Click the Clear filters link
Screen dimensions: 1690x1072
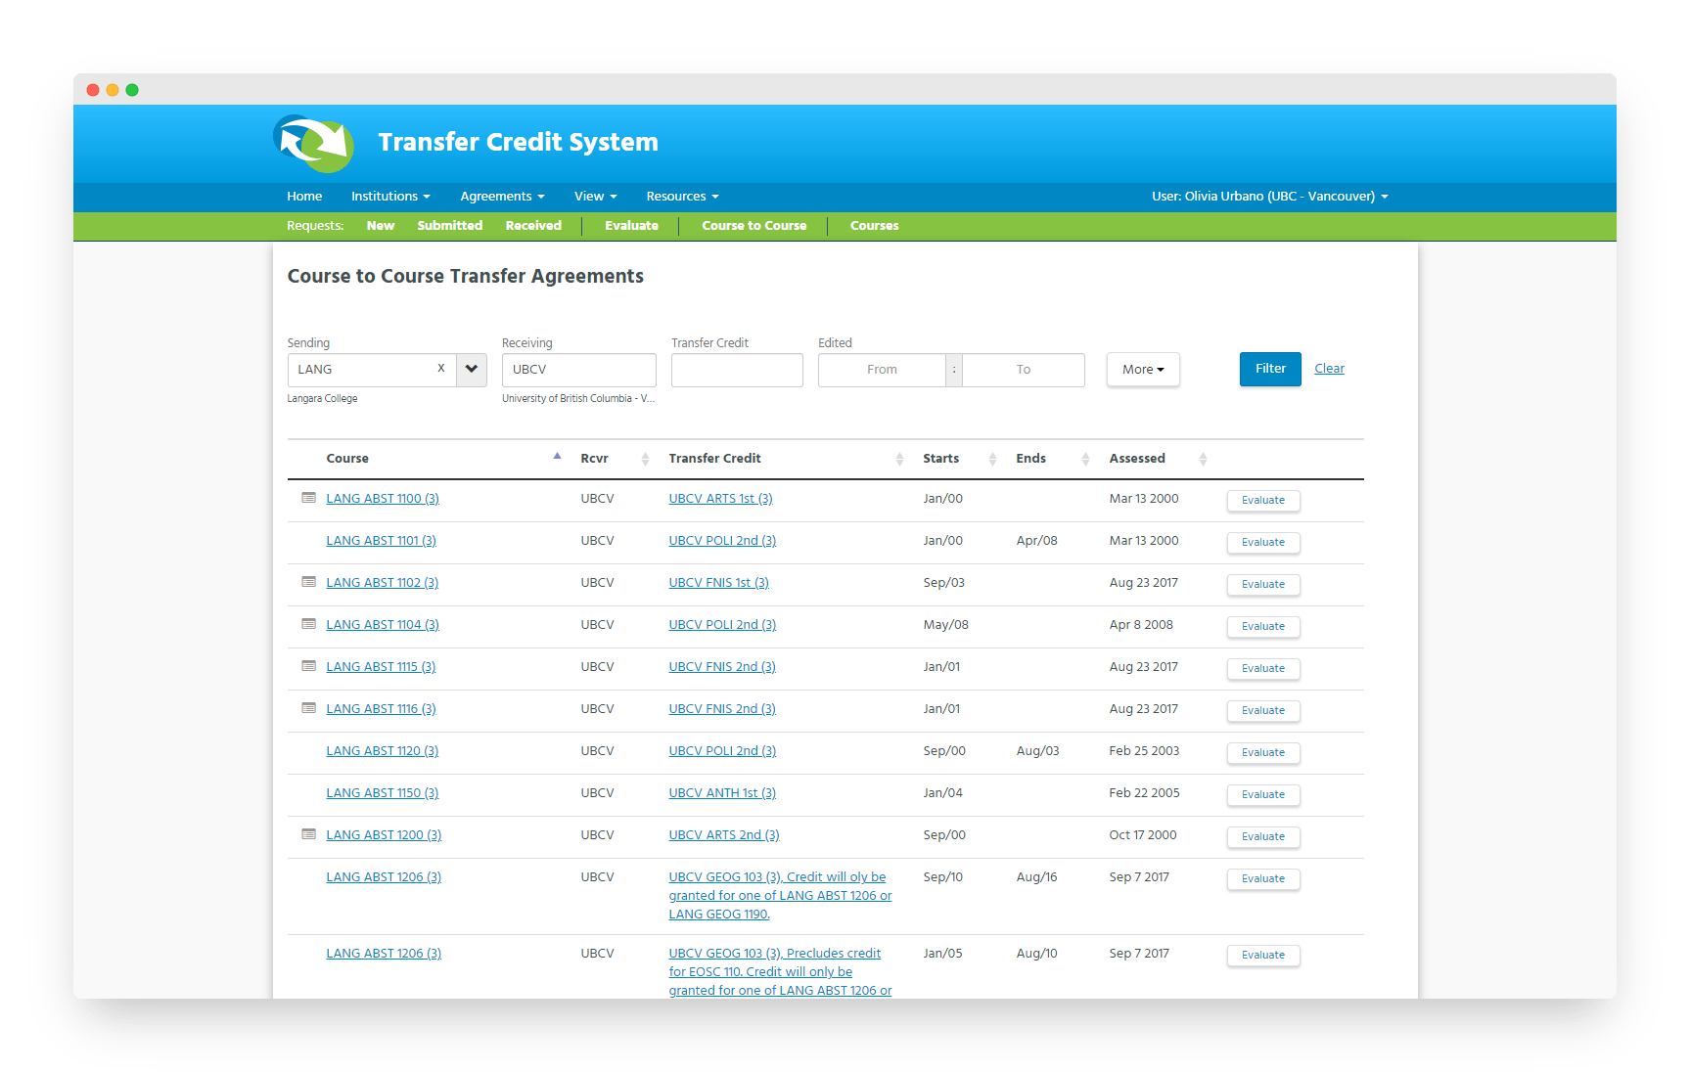point(1329,369)
